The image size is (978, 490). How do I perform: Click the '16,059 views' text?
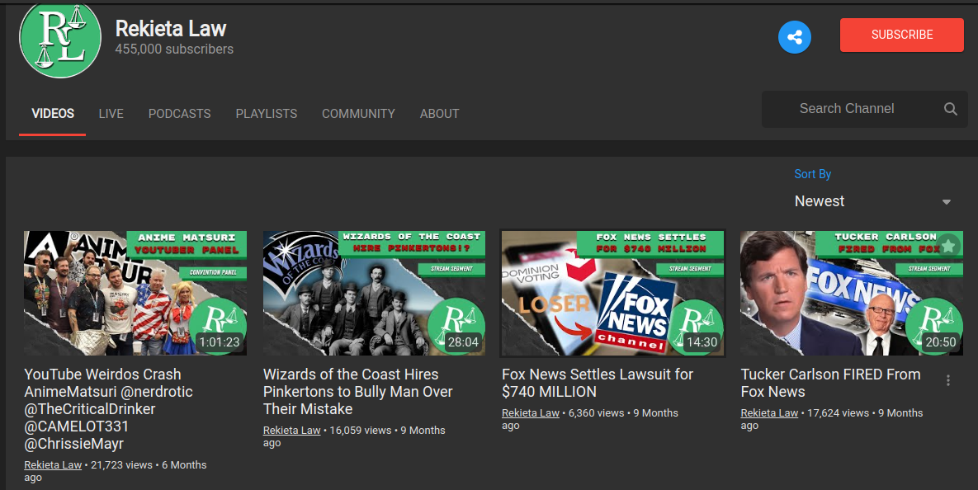pyautogui.click(x=361, y=430)
